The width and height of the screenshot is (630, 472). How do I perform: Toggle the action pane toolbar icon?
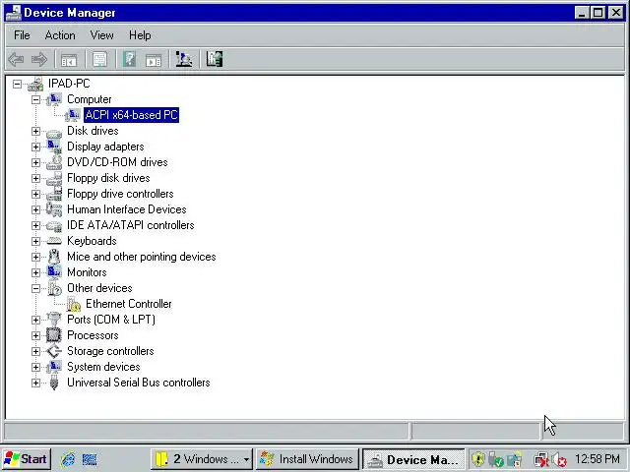tap(154, 59)
